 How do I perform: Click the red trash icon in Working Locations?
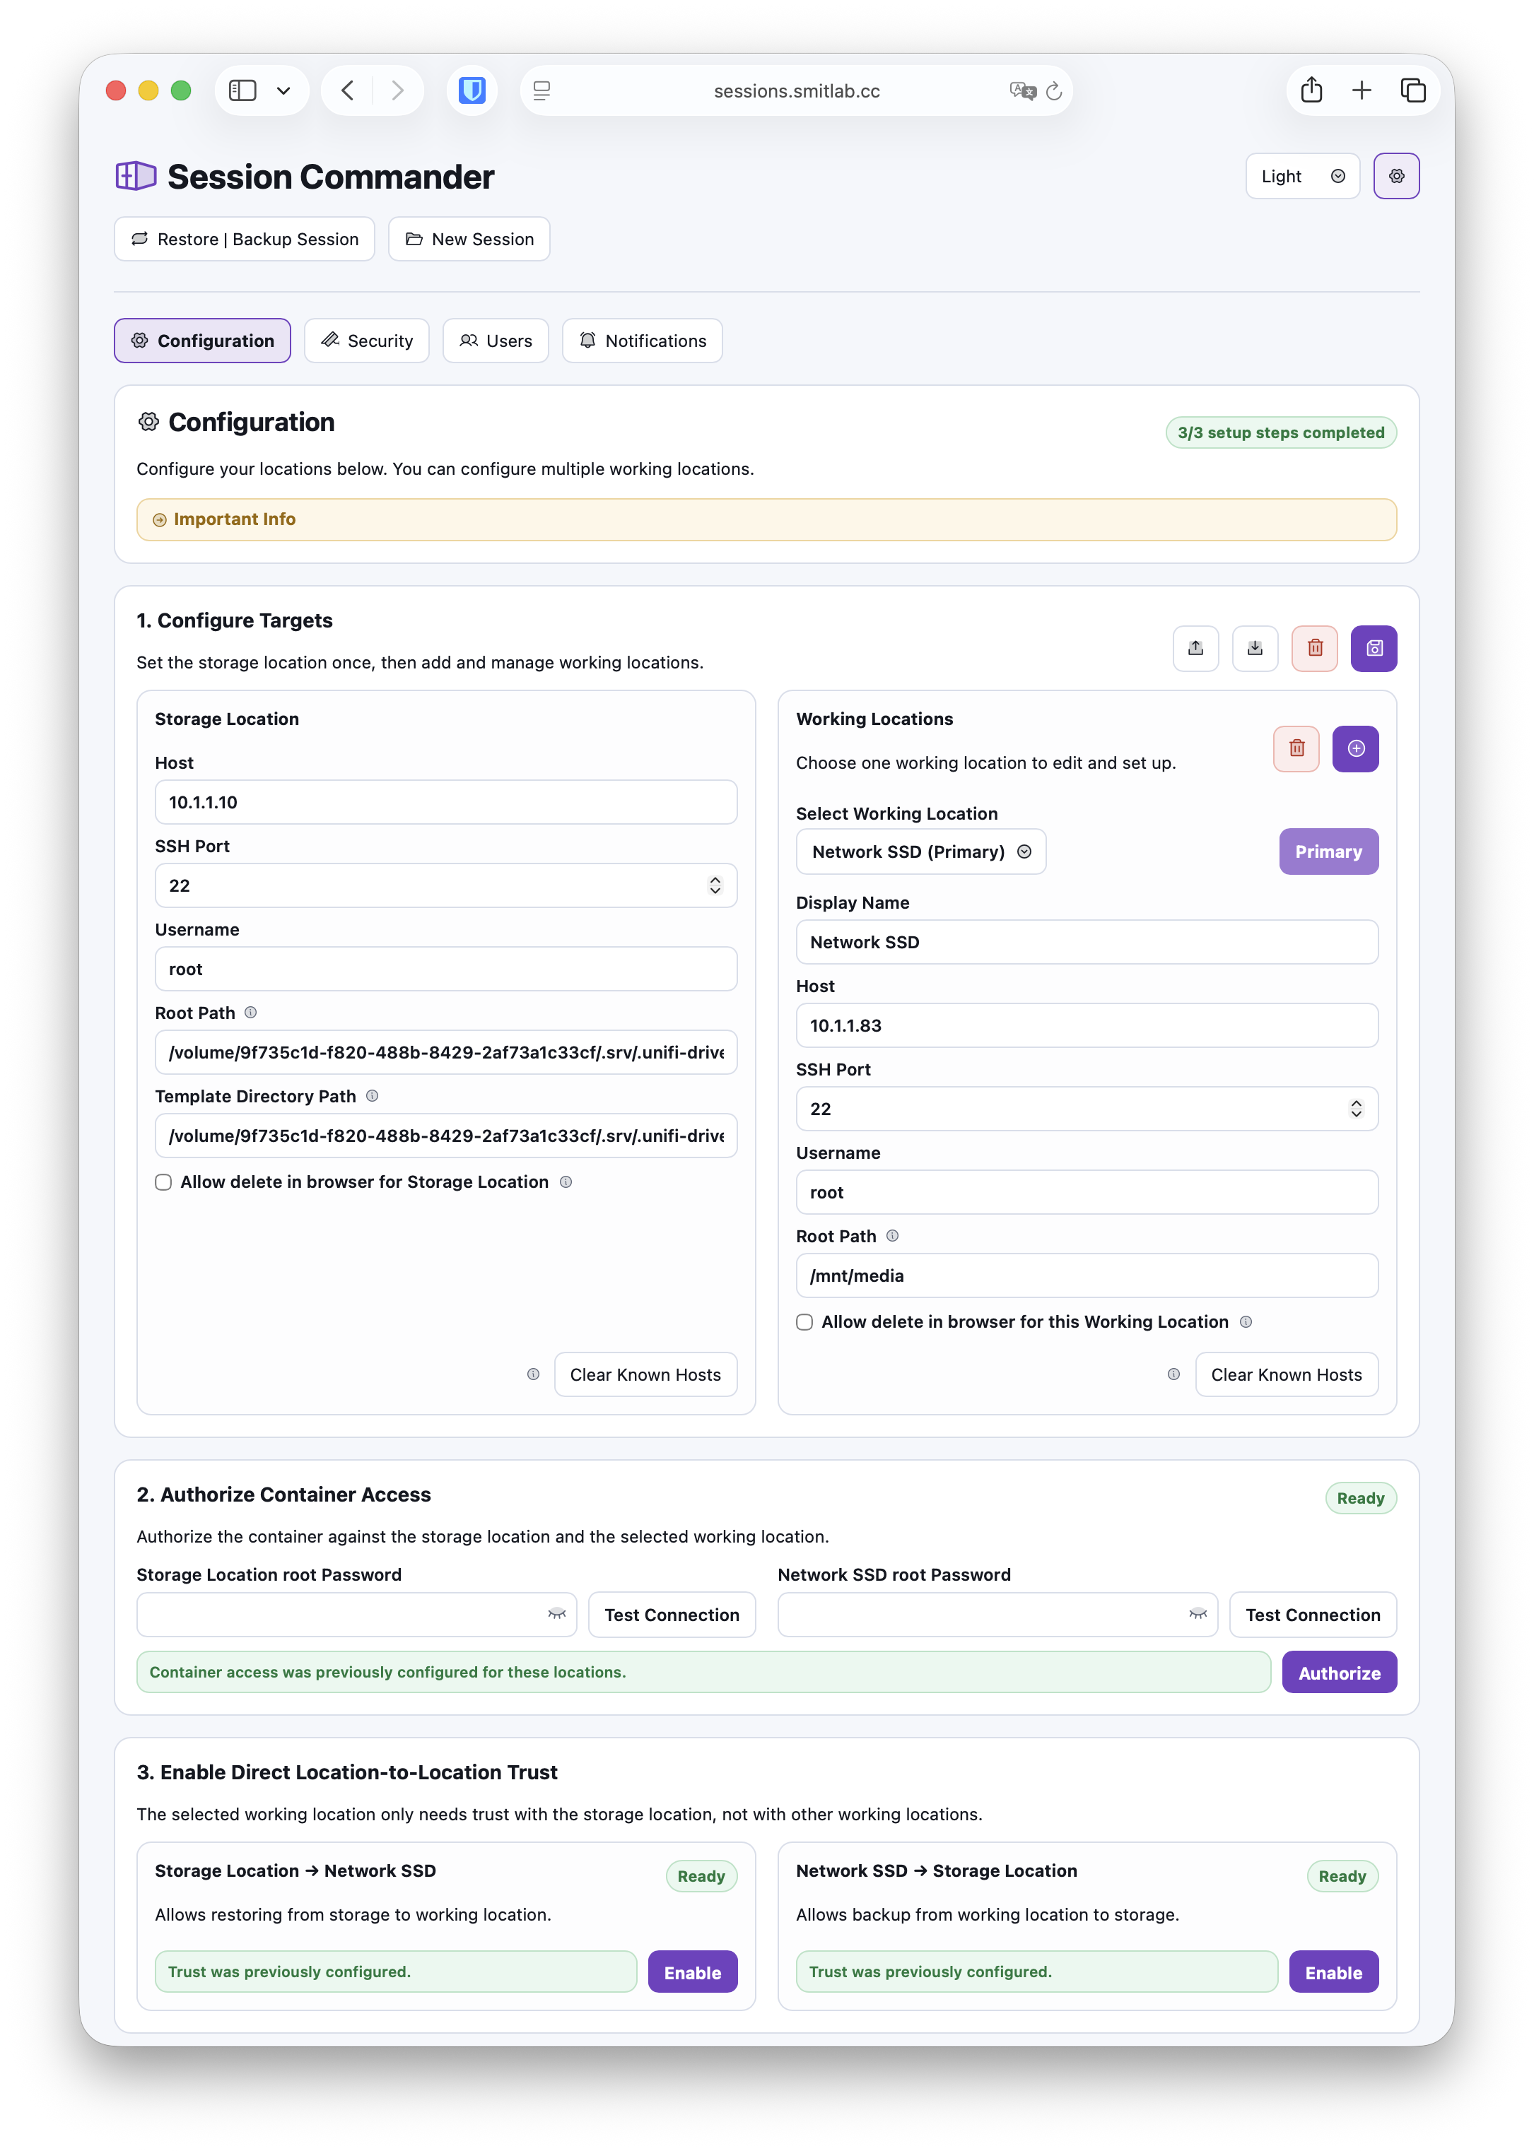coord(1296,749)
